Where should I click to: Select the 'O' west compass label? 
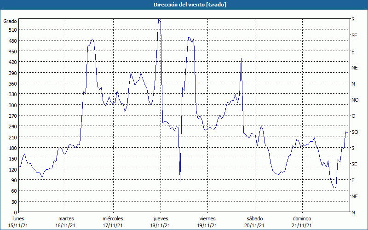point(353,116)
